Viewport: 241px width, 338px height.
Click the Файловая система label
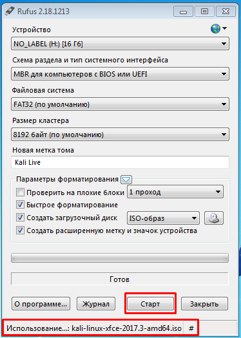(x=43, y=90)
